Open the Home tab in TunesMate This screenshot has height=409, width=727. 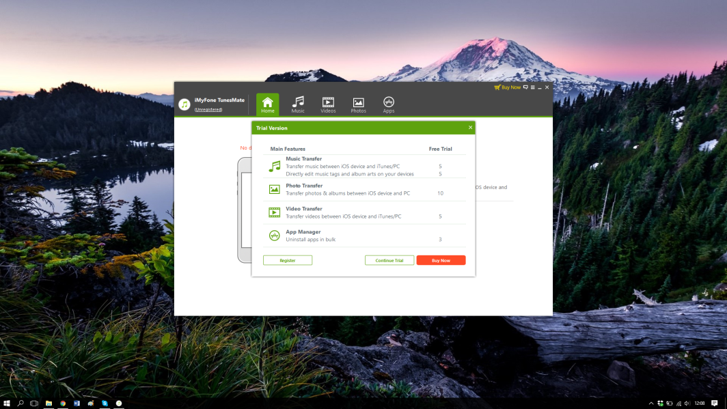[x=268, y=104]
